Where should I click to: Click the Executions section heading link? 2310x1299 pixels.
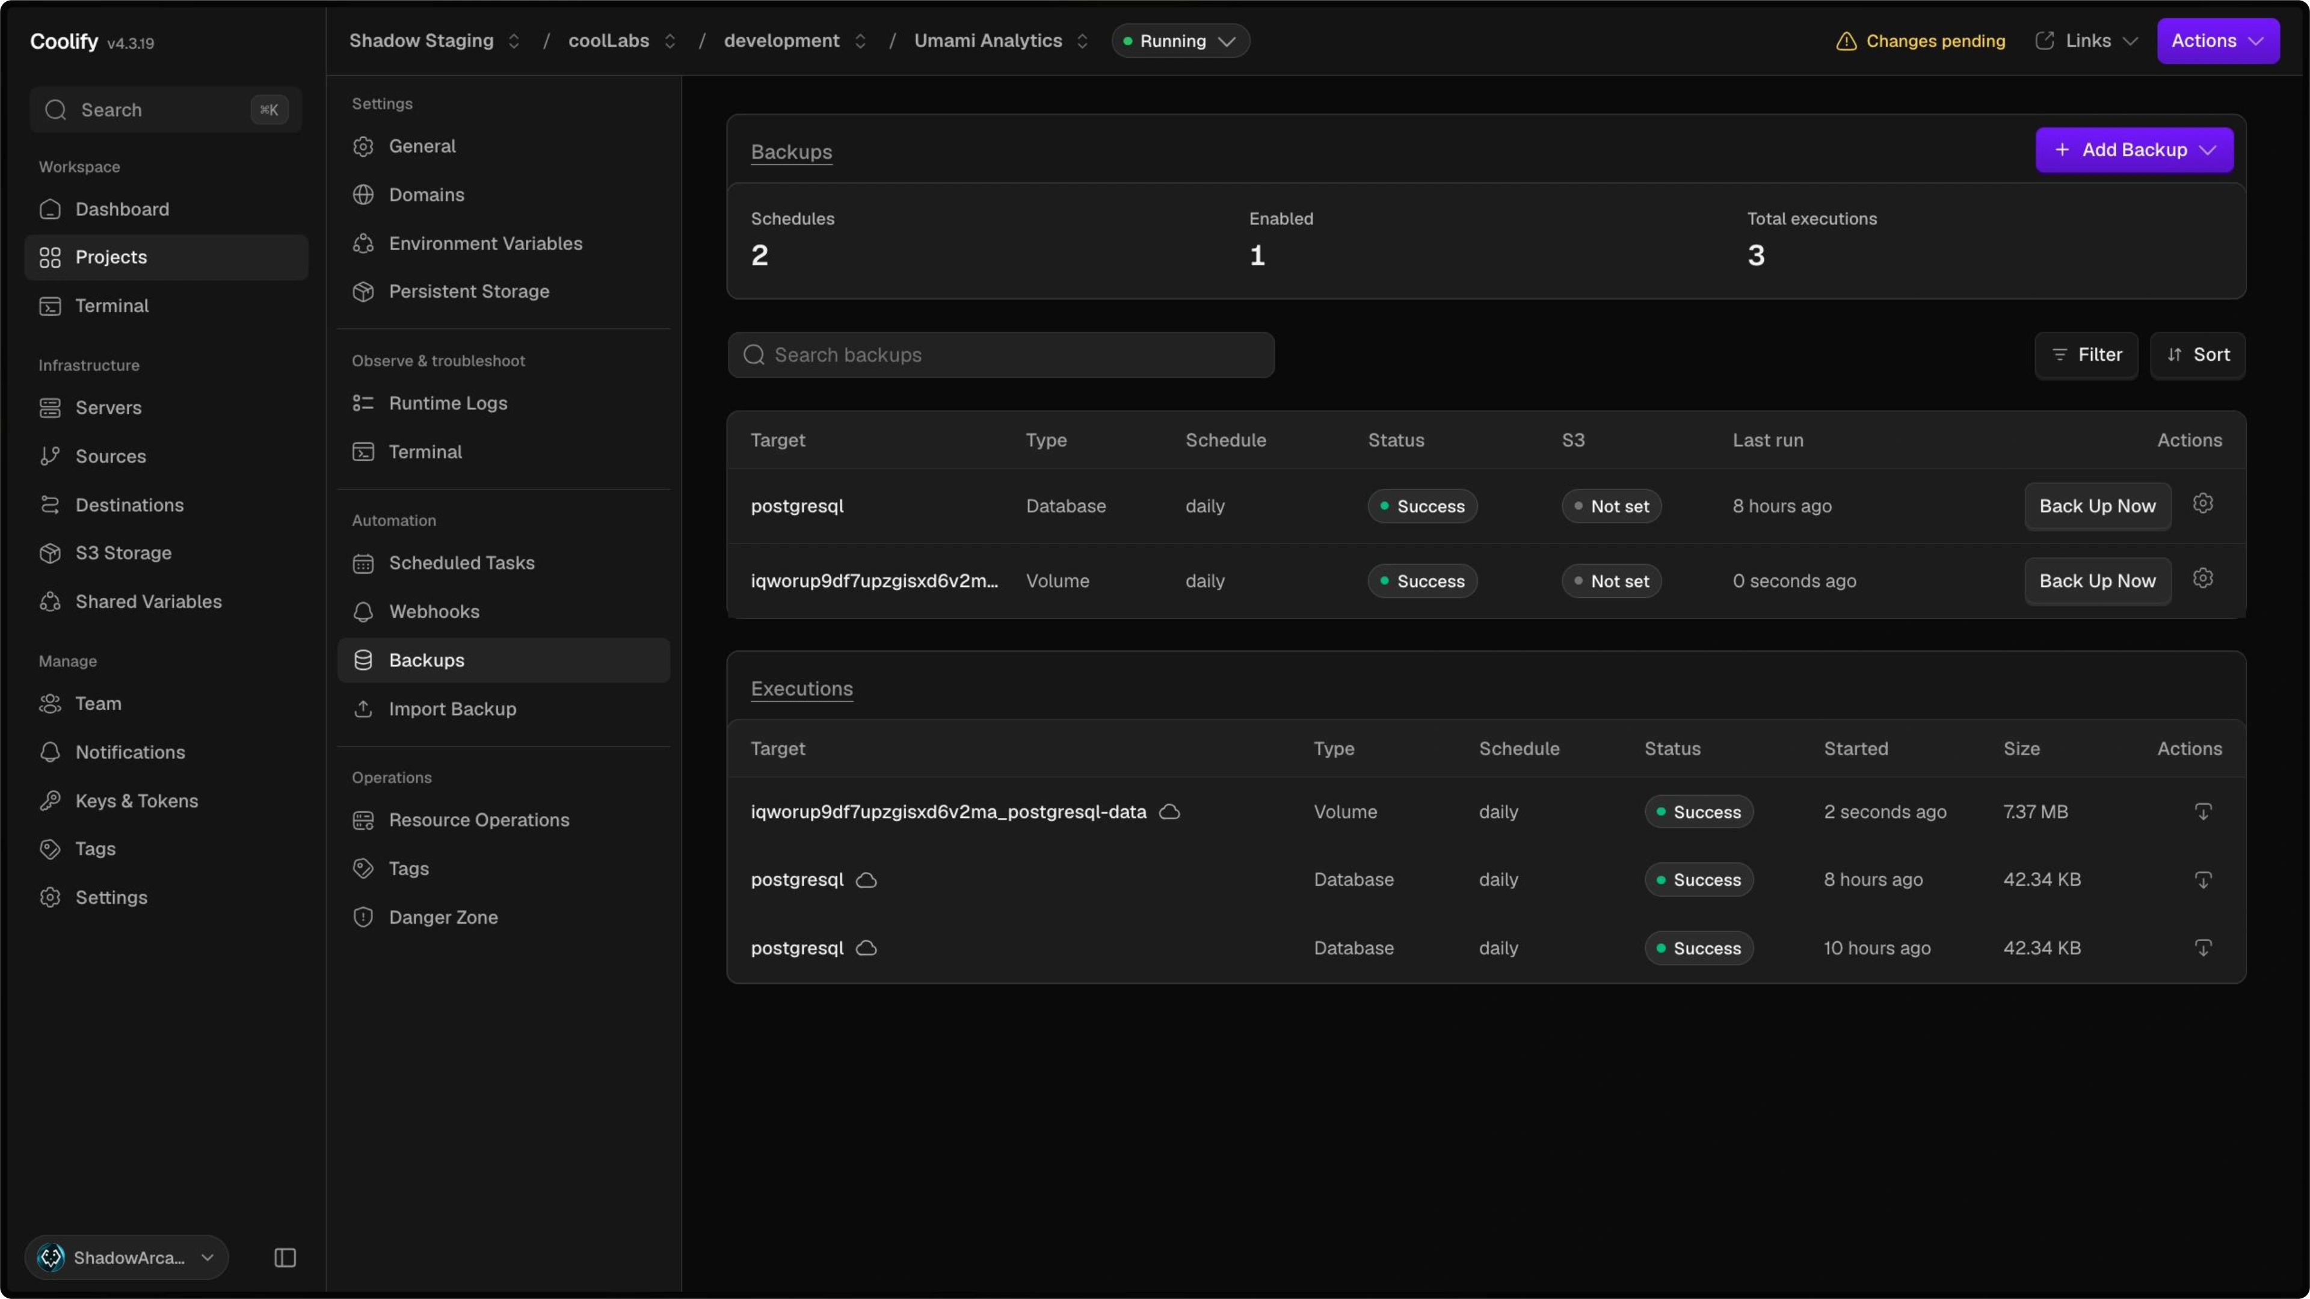[x=802, y=689]
